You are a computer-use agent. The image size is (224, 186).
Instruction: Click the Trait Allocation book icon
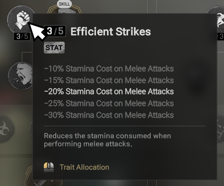(49, 167)
